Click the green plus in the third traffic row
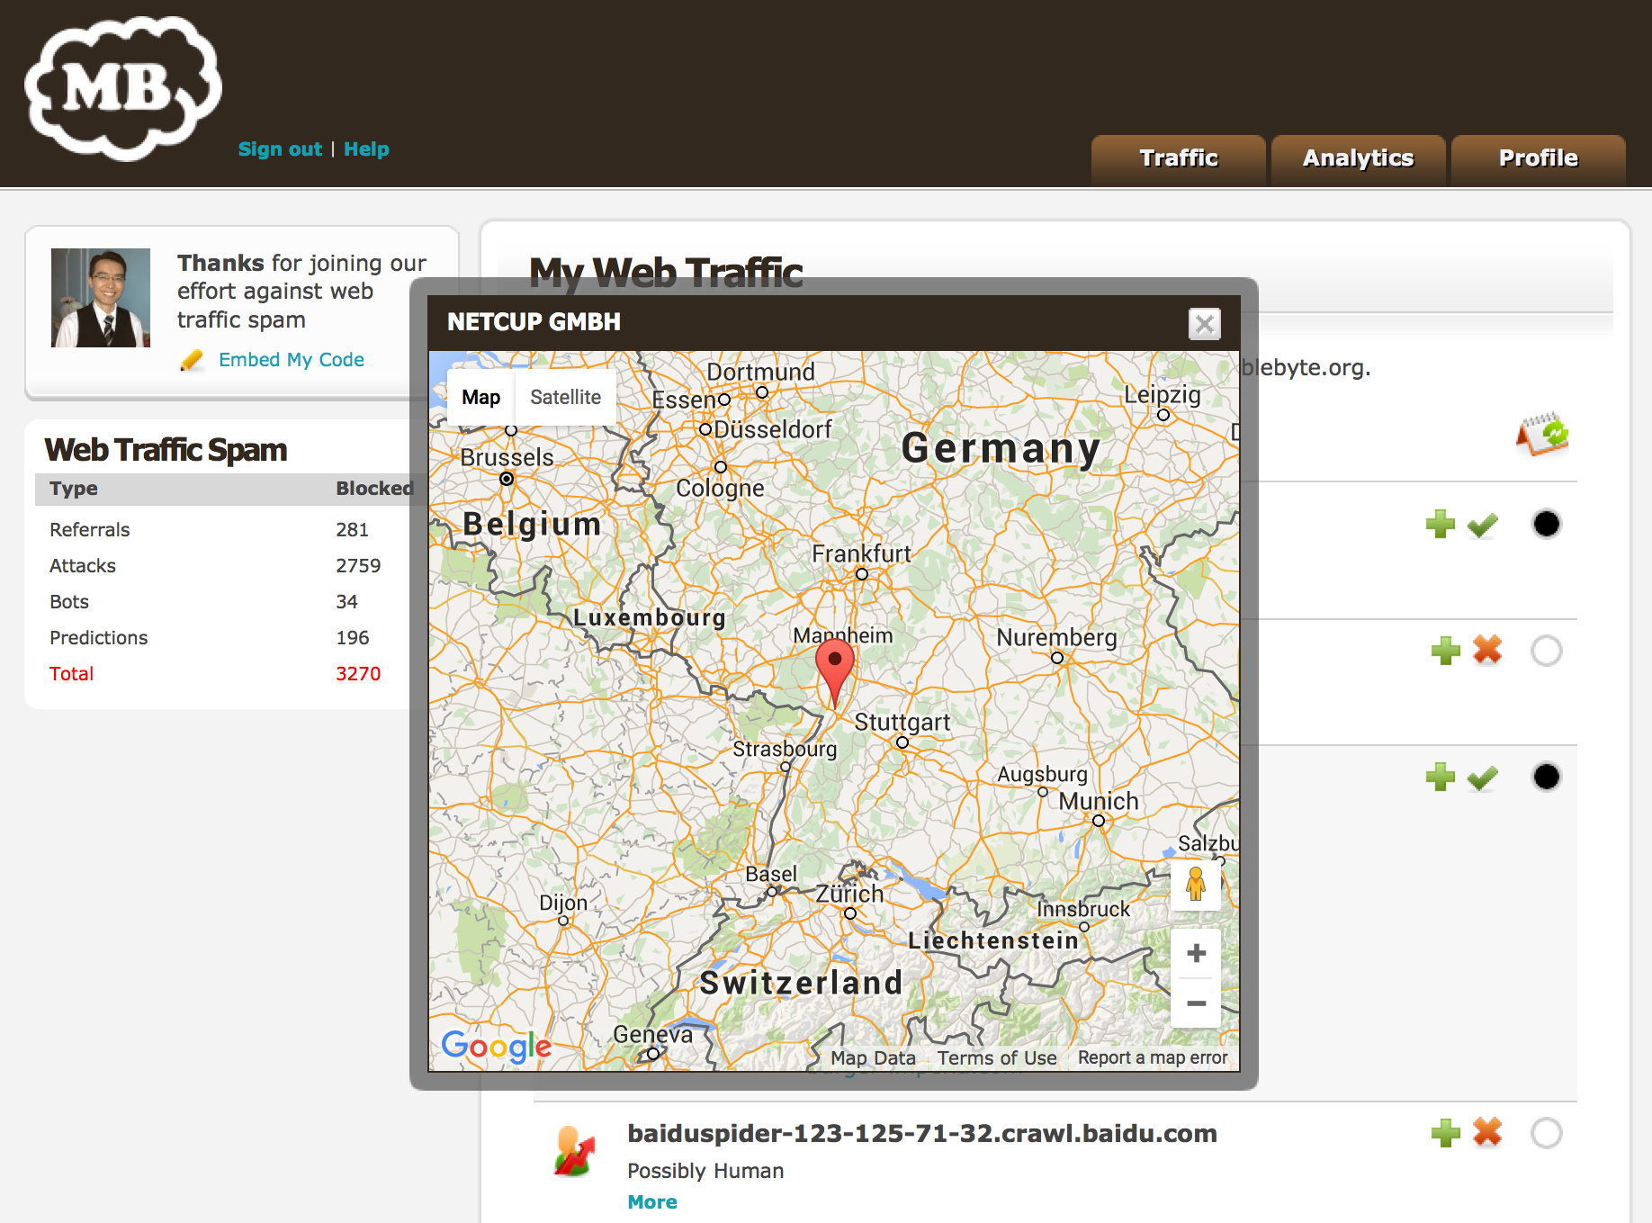 pyautogui.click(x=1441, y=777)
